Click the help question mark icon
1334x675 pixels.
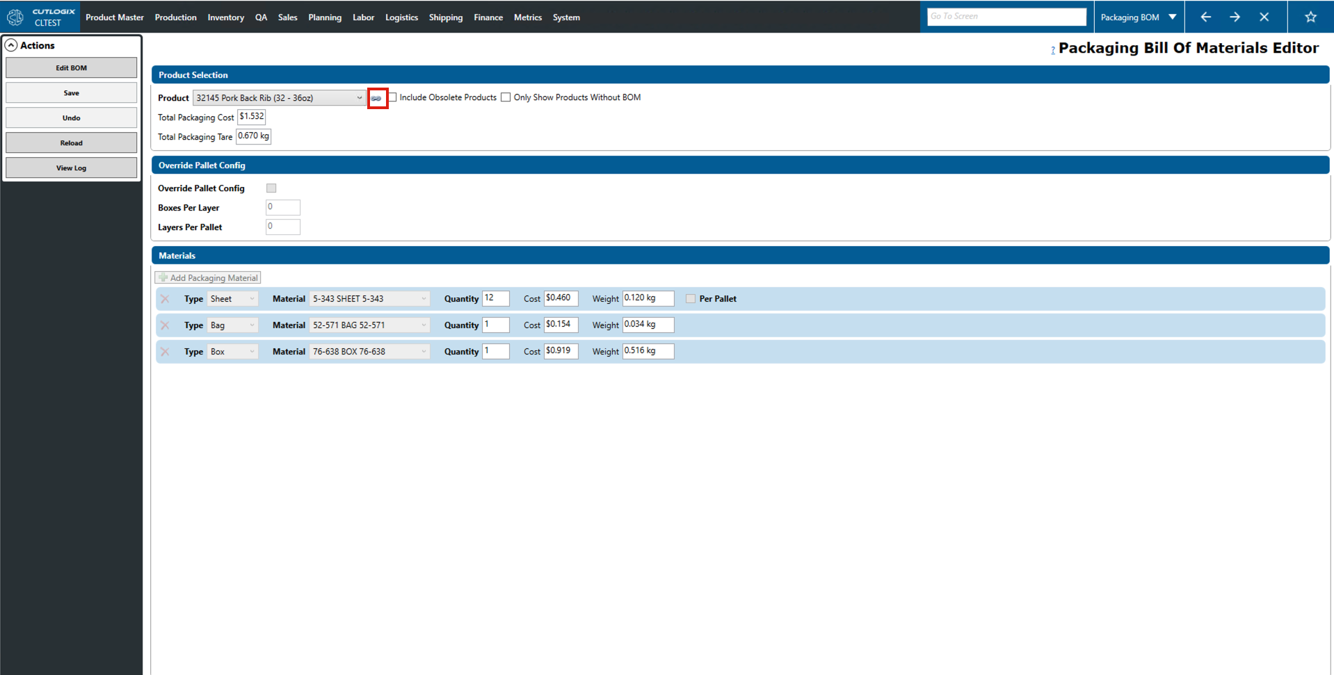tap(1052, 49)
